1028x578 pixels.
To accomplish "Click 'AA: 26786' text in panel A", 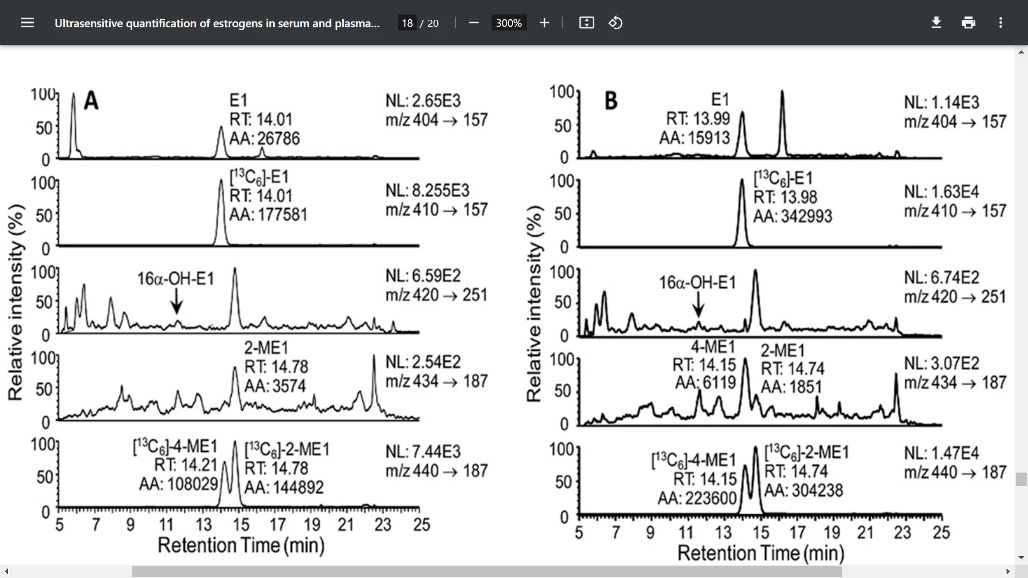I will click(x=264, y=139).
